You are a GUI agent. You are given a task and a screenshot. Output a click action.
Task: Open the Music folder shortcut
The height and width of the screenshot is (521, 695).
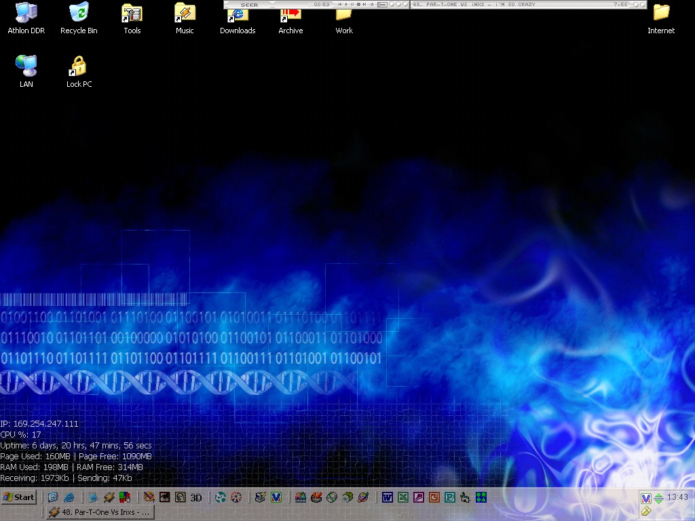tap(185, 13)
